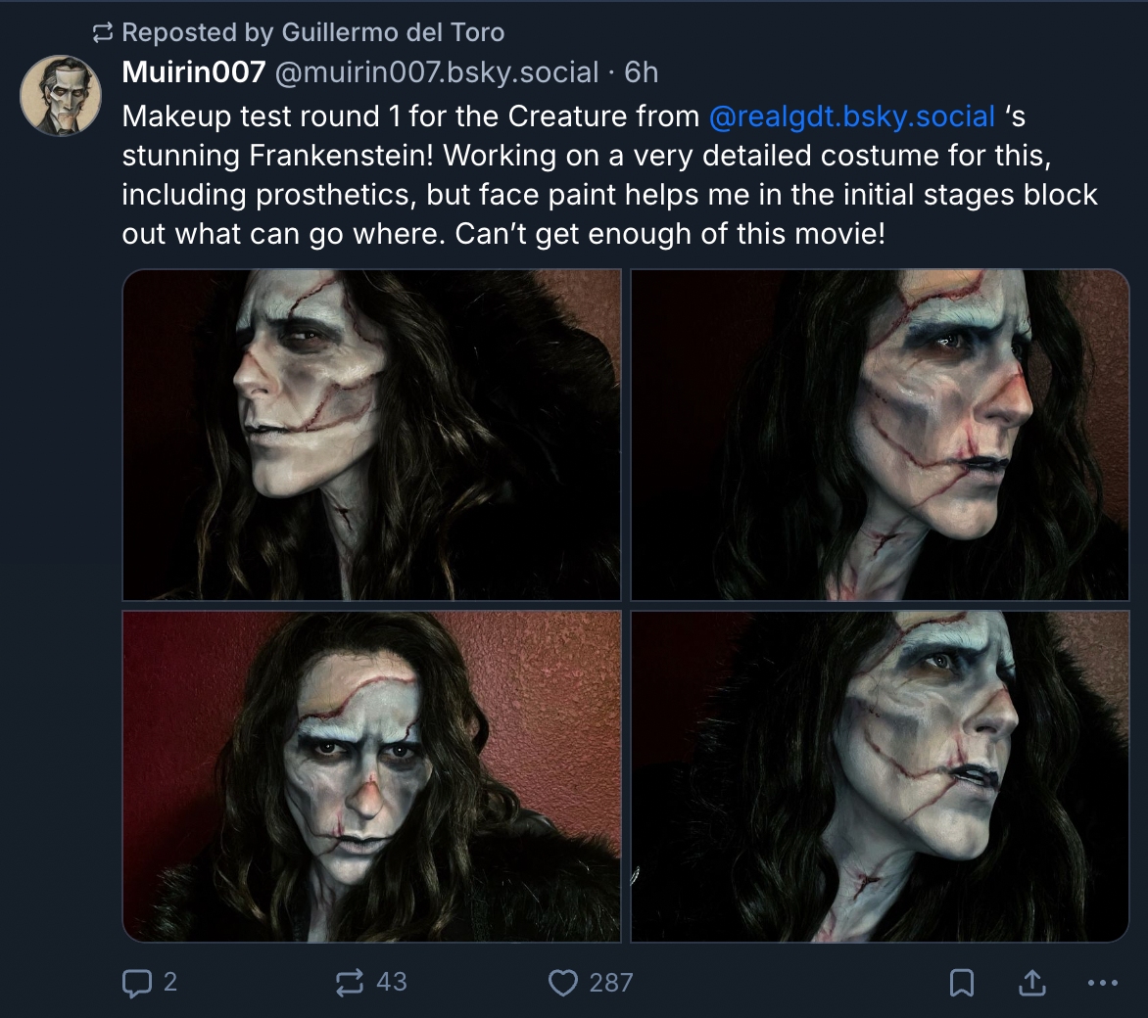Open the lower right-facing parted-lips makeup photo

click(x=880, y=776)
